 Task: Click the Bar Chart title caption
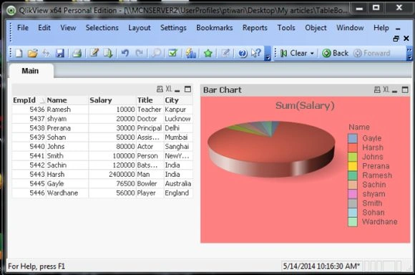[x=223, y=90]
